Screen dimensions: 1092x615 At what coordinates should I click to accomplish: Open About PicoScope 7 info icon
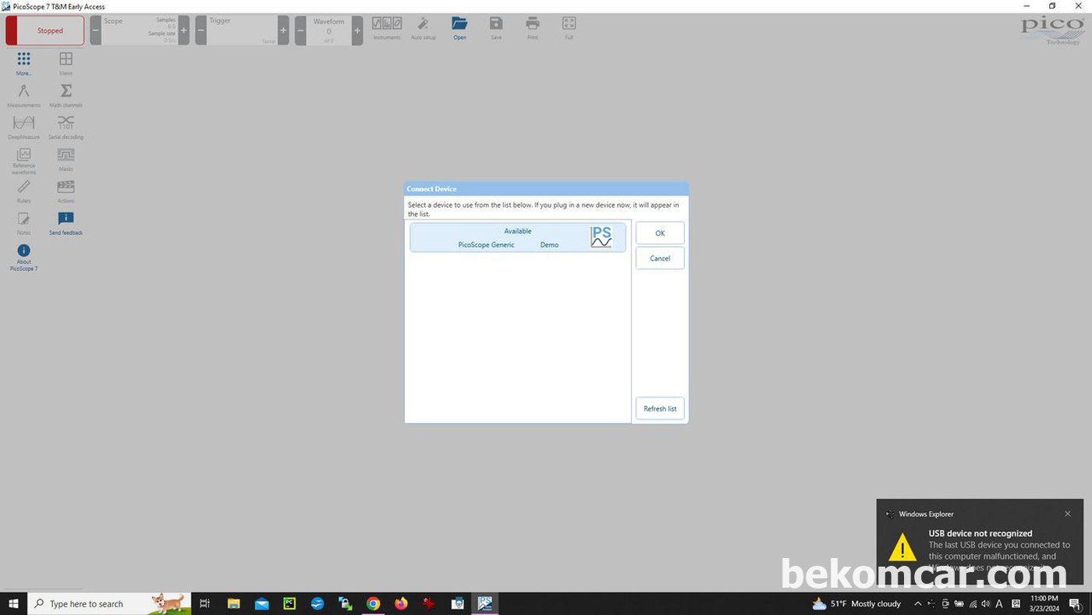(x=23, y=251)
